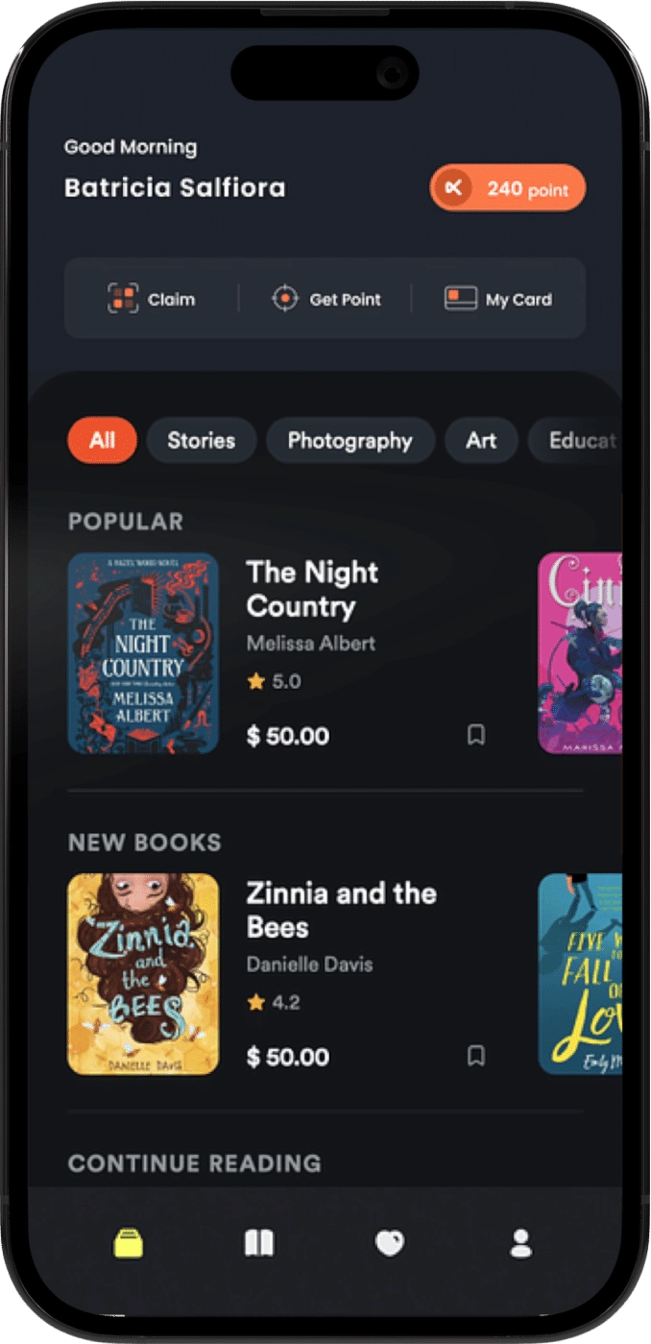Go to favorites heart icon
Viewport: 651px width, 1344px height.
(389, 1244)
